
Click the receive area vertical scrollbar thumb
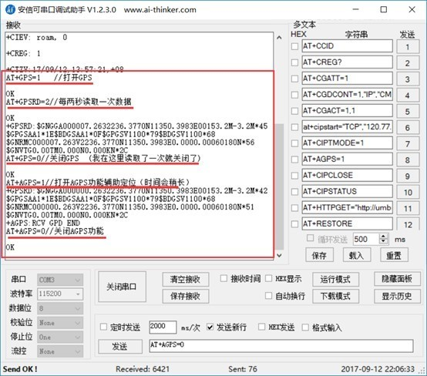pos(280,186)
